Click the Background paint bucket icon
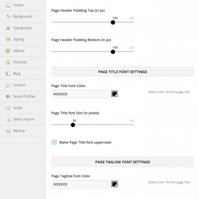Screen dimensions: 199x199 [x=8, y=16]
